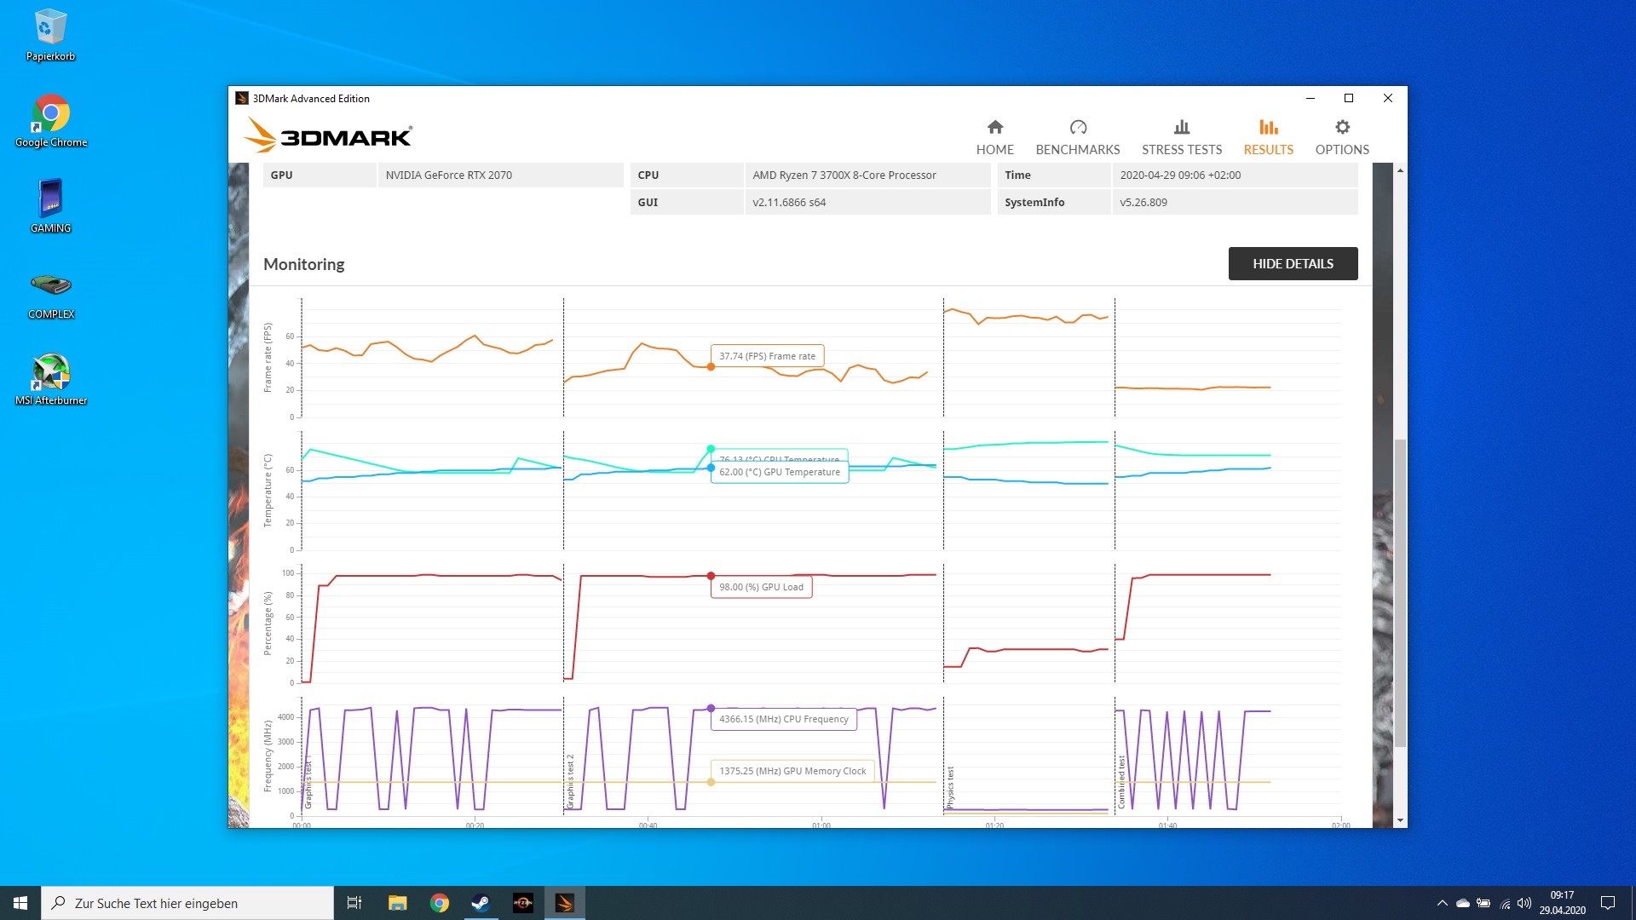Click the GPU Load data point marker

coord(711,576)
